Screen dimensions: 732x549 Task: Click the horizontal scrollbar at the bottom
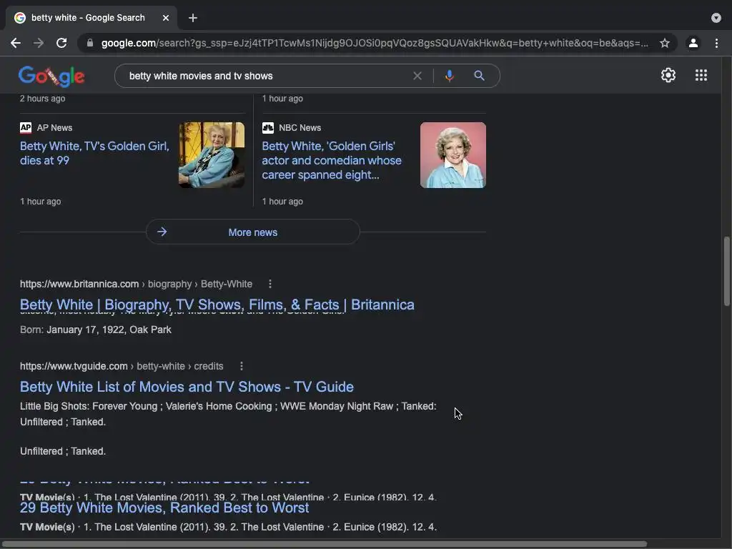[x=324, y=544]
